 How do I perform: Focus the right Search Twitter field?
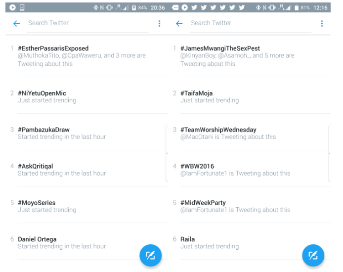point(251,23)
